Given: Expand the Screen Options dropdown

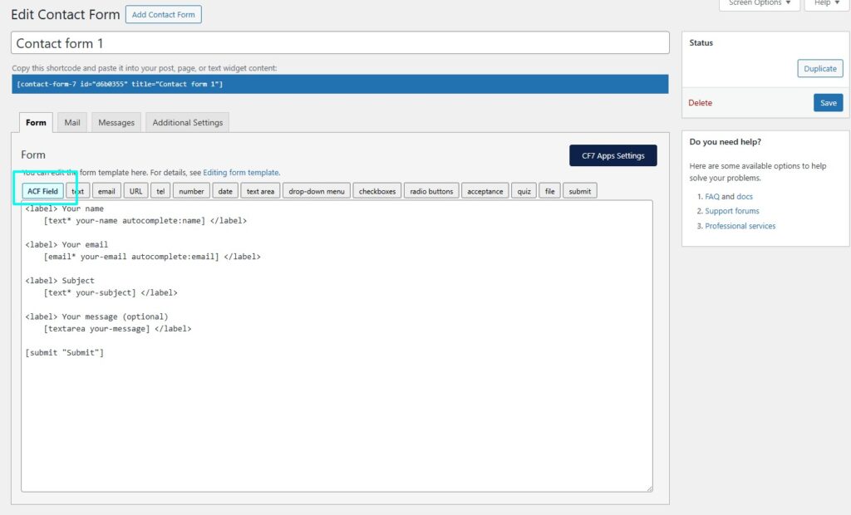Looking at the screenshot, I should pyautogui.click(x=760, y=3).
